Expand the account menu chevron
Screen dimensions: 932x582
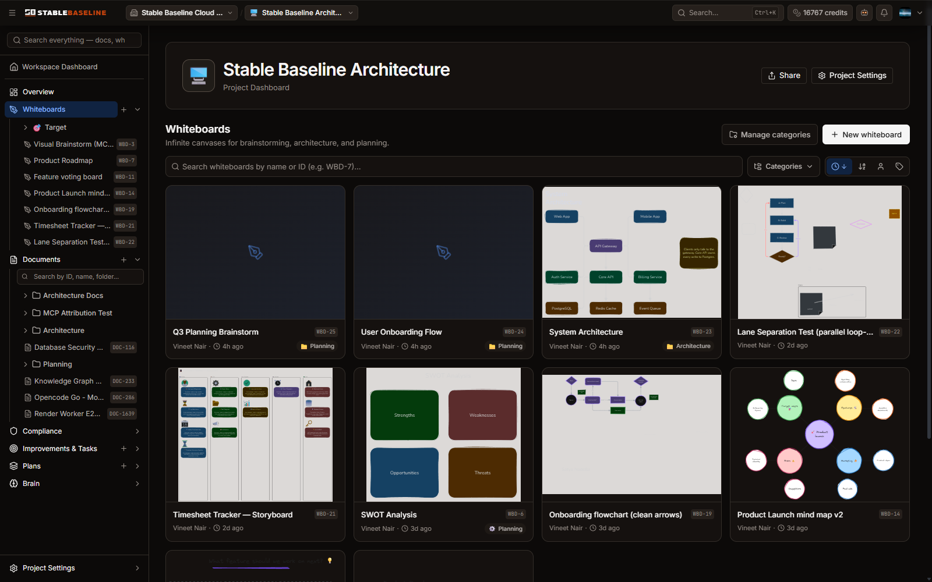point(920,13)
